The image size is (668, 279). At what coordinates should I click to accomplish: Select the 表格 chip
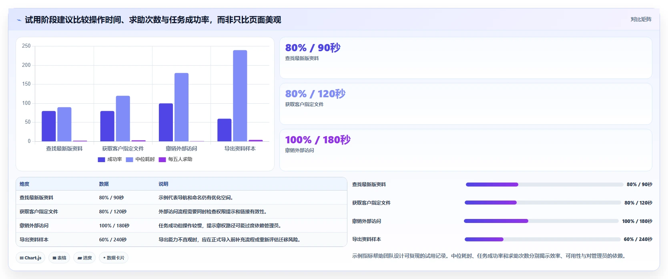[59, 258]
